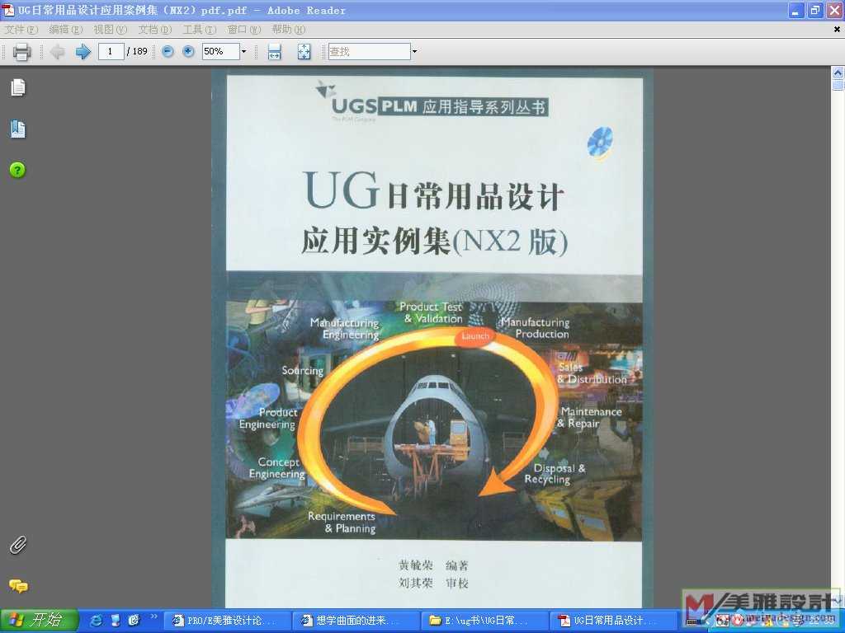Open the 帮助(H) menu
Viewport: 845px width, 633px height.
click(288, 30)
